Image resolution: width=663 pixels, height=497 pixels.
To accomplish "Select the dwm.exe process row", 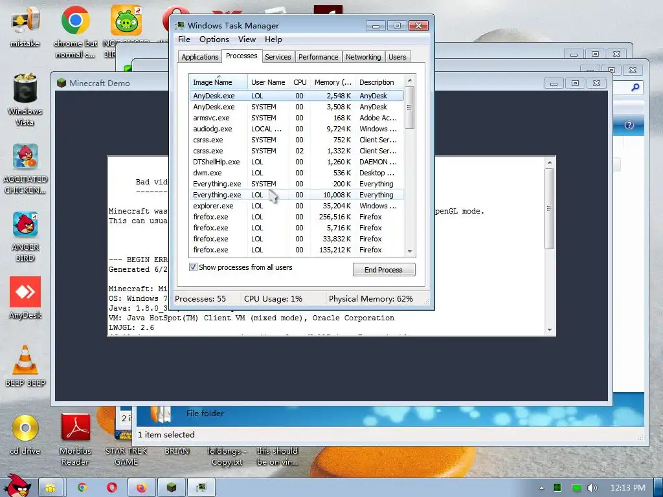I will pos(297,173).
